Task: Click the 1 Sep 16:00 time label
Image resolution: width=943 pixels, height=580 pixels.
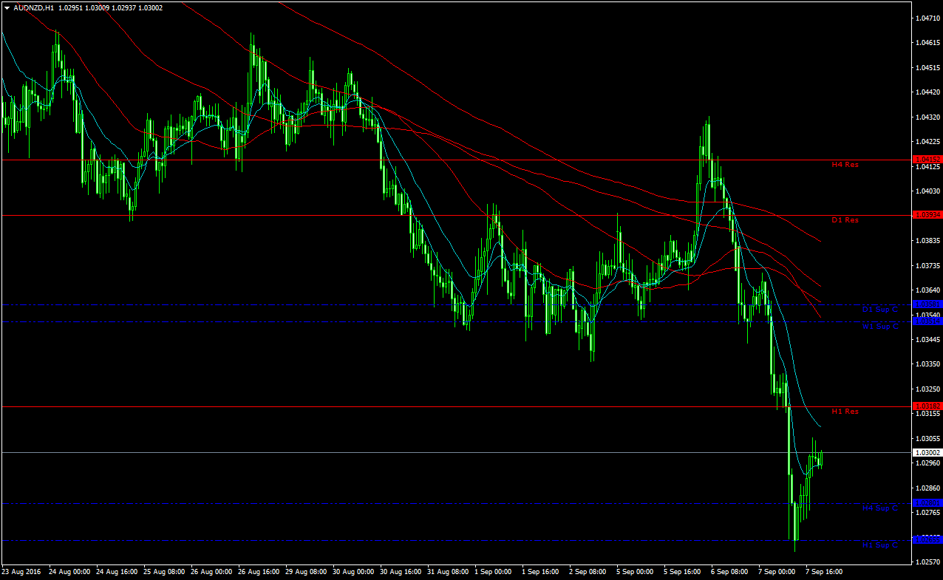Action: pyautogui.click(x=540, y=572)
